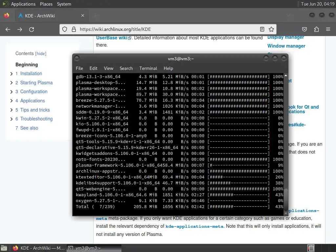Open the Window manager related article link
The width and height of the screenshot is (336, 252).
coord(286,46)
